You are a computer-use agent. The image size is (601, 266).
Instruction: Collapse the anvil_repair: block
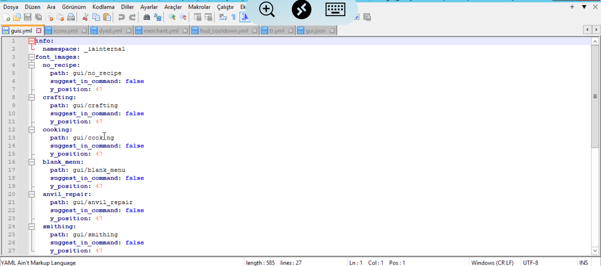[x=32, y=194]
